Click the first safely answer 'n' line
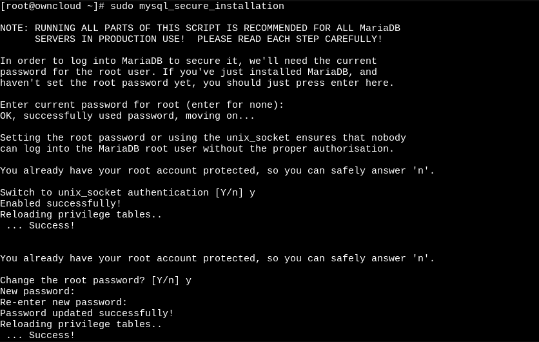The height and width of the screenshot is (342, 539). click(x=217, y=170)
